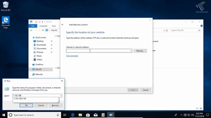Expand the File Explorer ribbon chevron
The height and width of the screenshot is (118, 211).
(x=198, y=26)
